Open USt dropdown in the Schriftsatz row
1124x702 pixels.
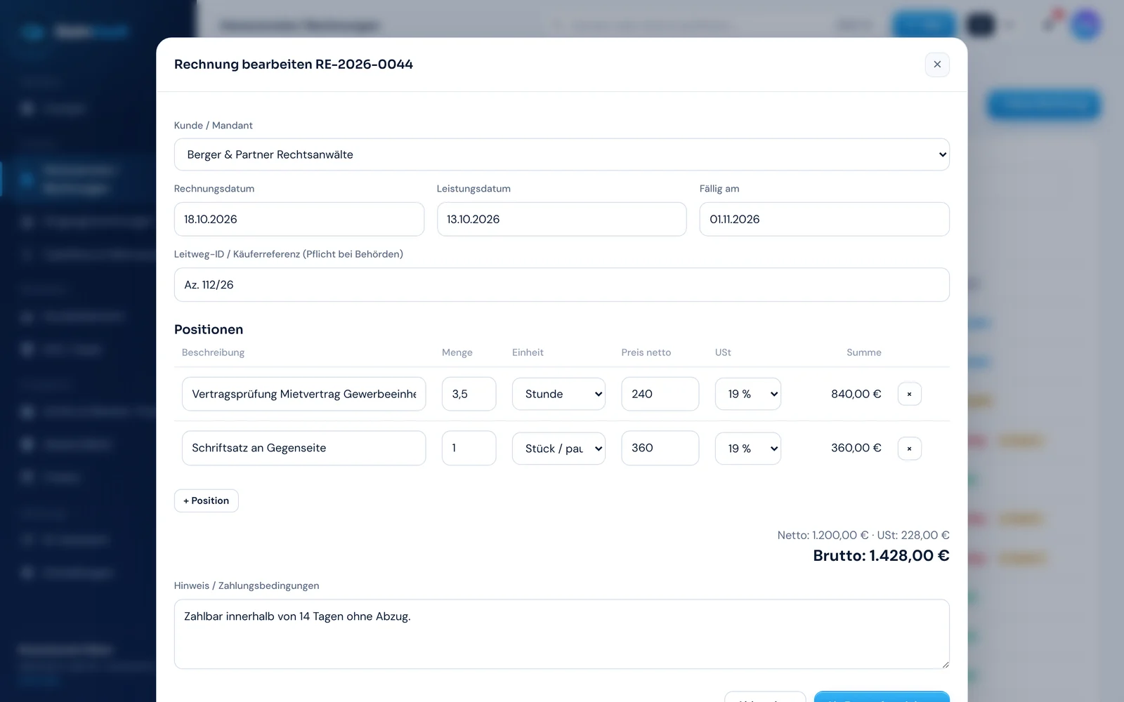click(x=747, y=449)
